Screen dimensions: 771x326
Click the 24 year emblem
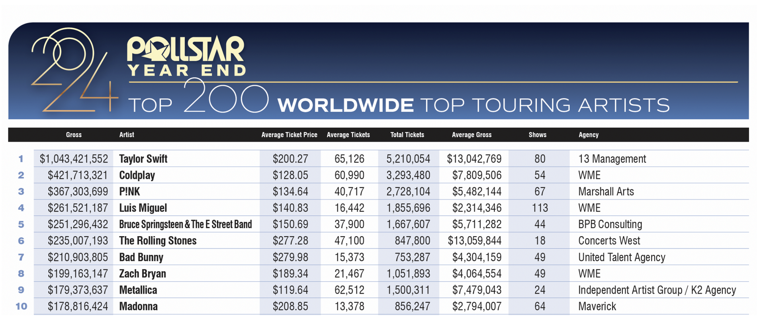74,70
